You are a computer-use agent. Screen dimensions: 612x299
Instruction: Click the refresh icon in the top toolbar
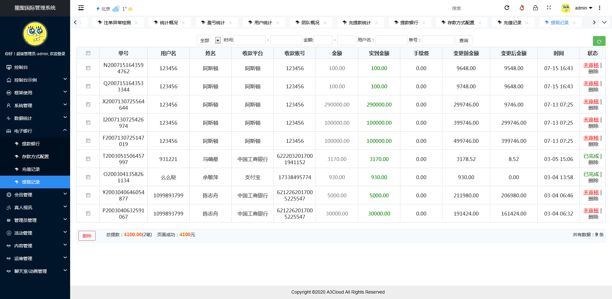tap(507, 8)
